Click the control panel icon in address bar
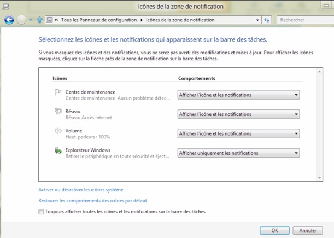The width and height of the screenshot is (334, 238). point(50,20)
